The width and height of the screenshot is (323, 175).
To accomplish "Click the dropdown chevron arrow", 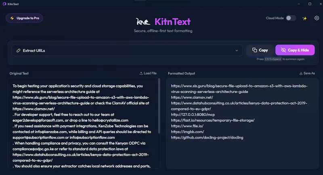I will 237,50.
